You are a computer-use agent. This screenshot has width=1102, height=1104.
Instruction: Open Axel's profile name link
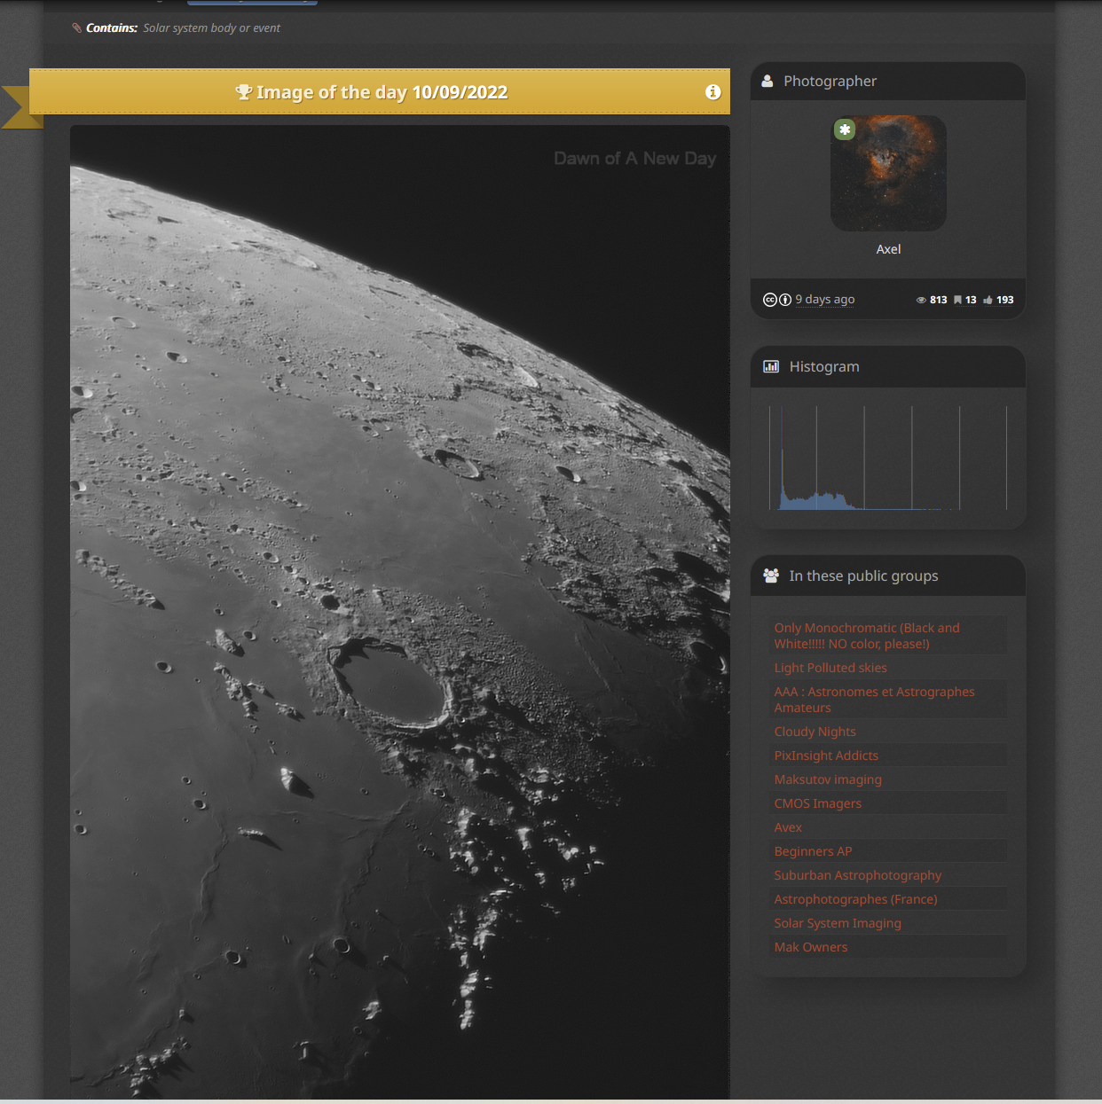click(888, 249)
